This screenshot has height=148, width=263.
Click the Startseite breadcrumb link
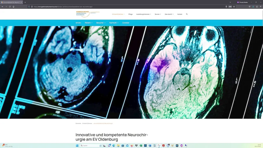point(78,123)
